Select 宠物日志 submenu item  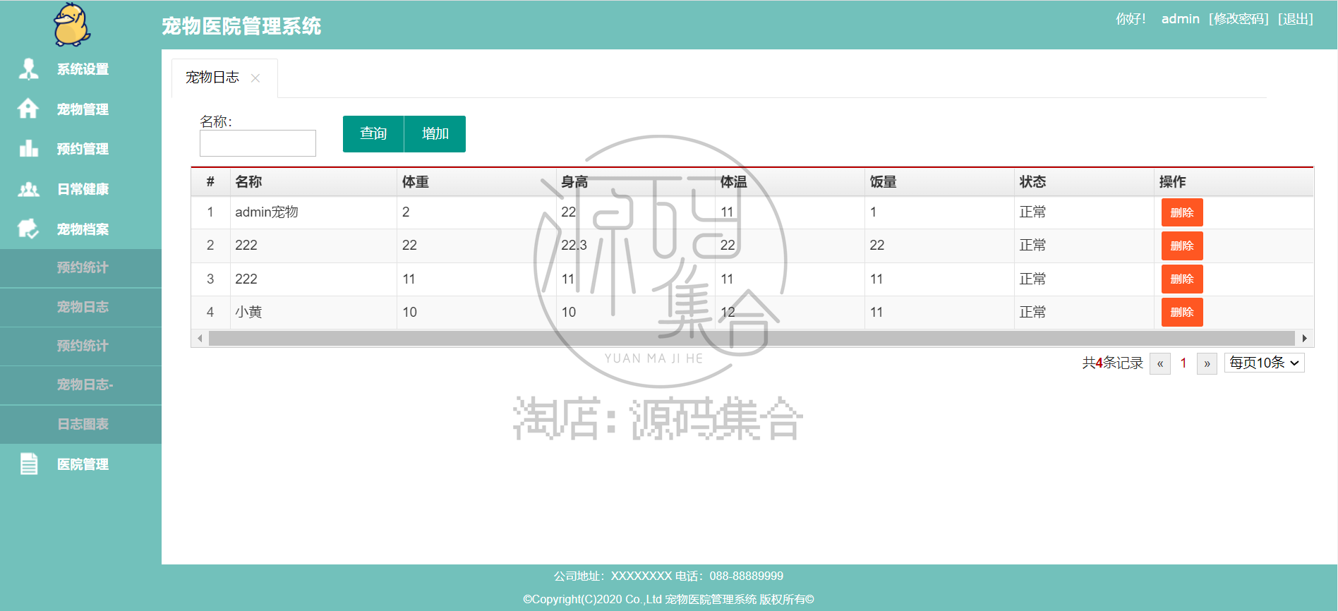pos(80,307)
